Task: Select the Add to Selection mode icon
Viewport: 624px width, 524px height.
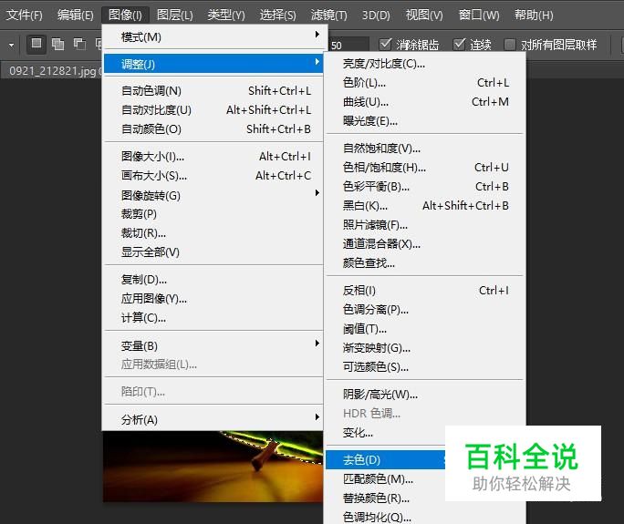Action: pyautogui.click(x=57, y=44)
